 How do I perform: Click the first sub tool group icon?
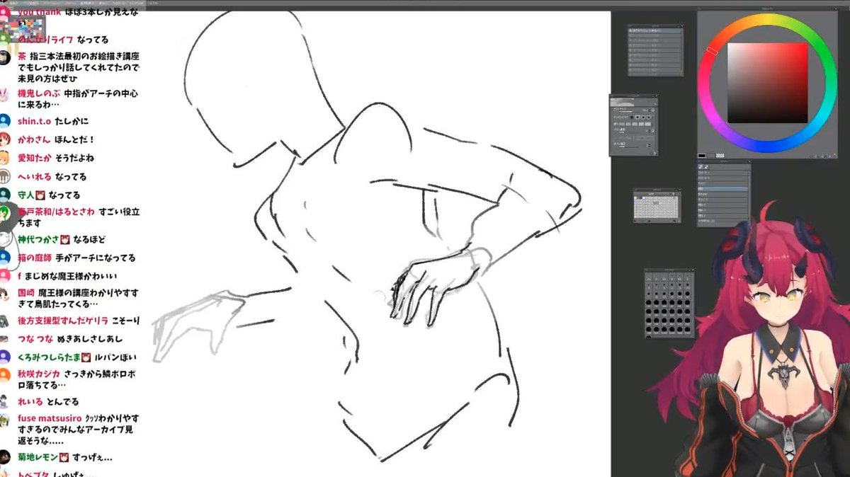(x=701, y=167)
